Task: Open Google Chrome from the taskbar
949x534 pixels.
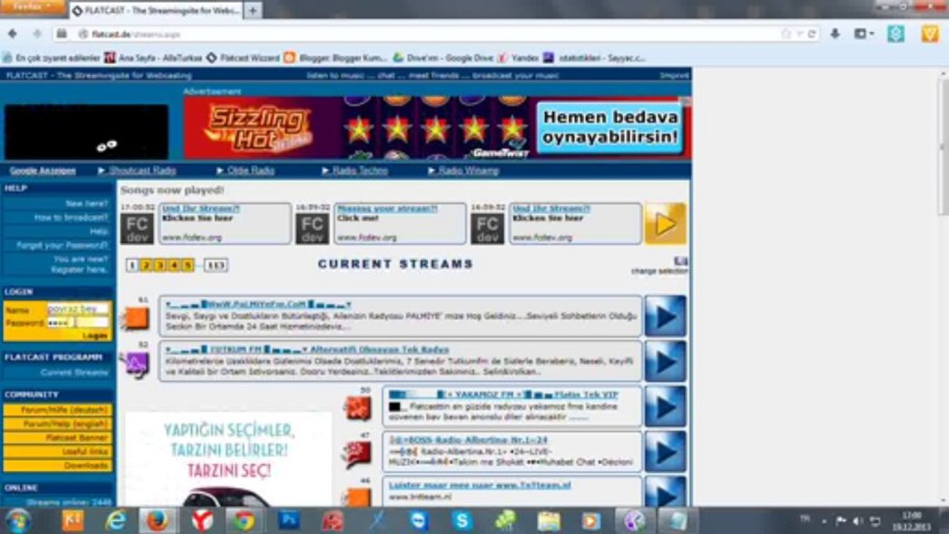Action: click(x=244, y=521)
